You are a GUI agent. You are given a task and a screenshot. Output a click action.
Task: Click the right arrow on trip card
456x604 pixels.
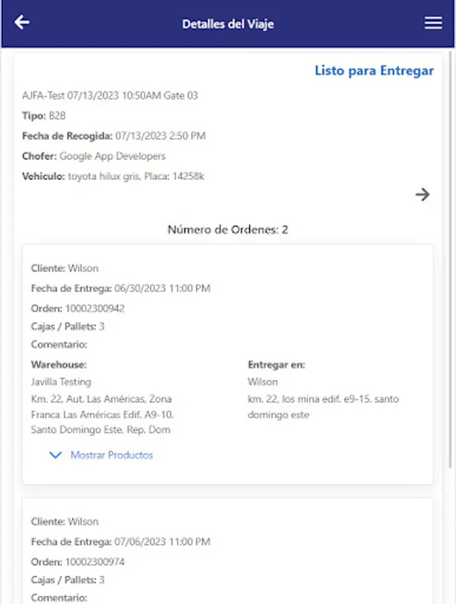click(422, 195)
